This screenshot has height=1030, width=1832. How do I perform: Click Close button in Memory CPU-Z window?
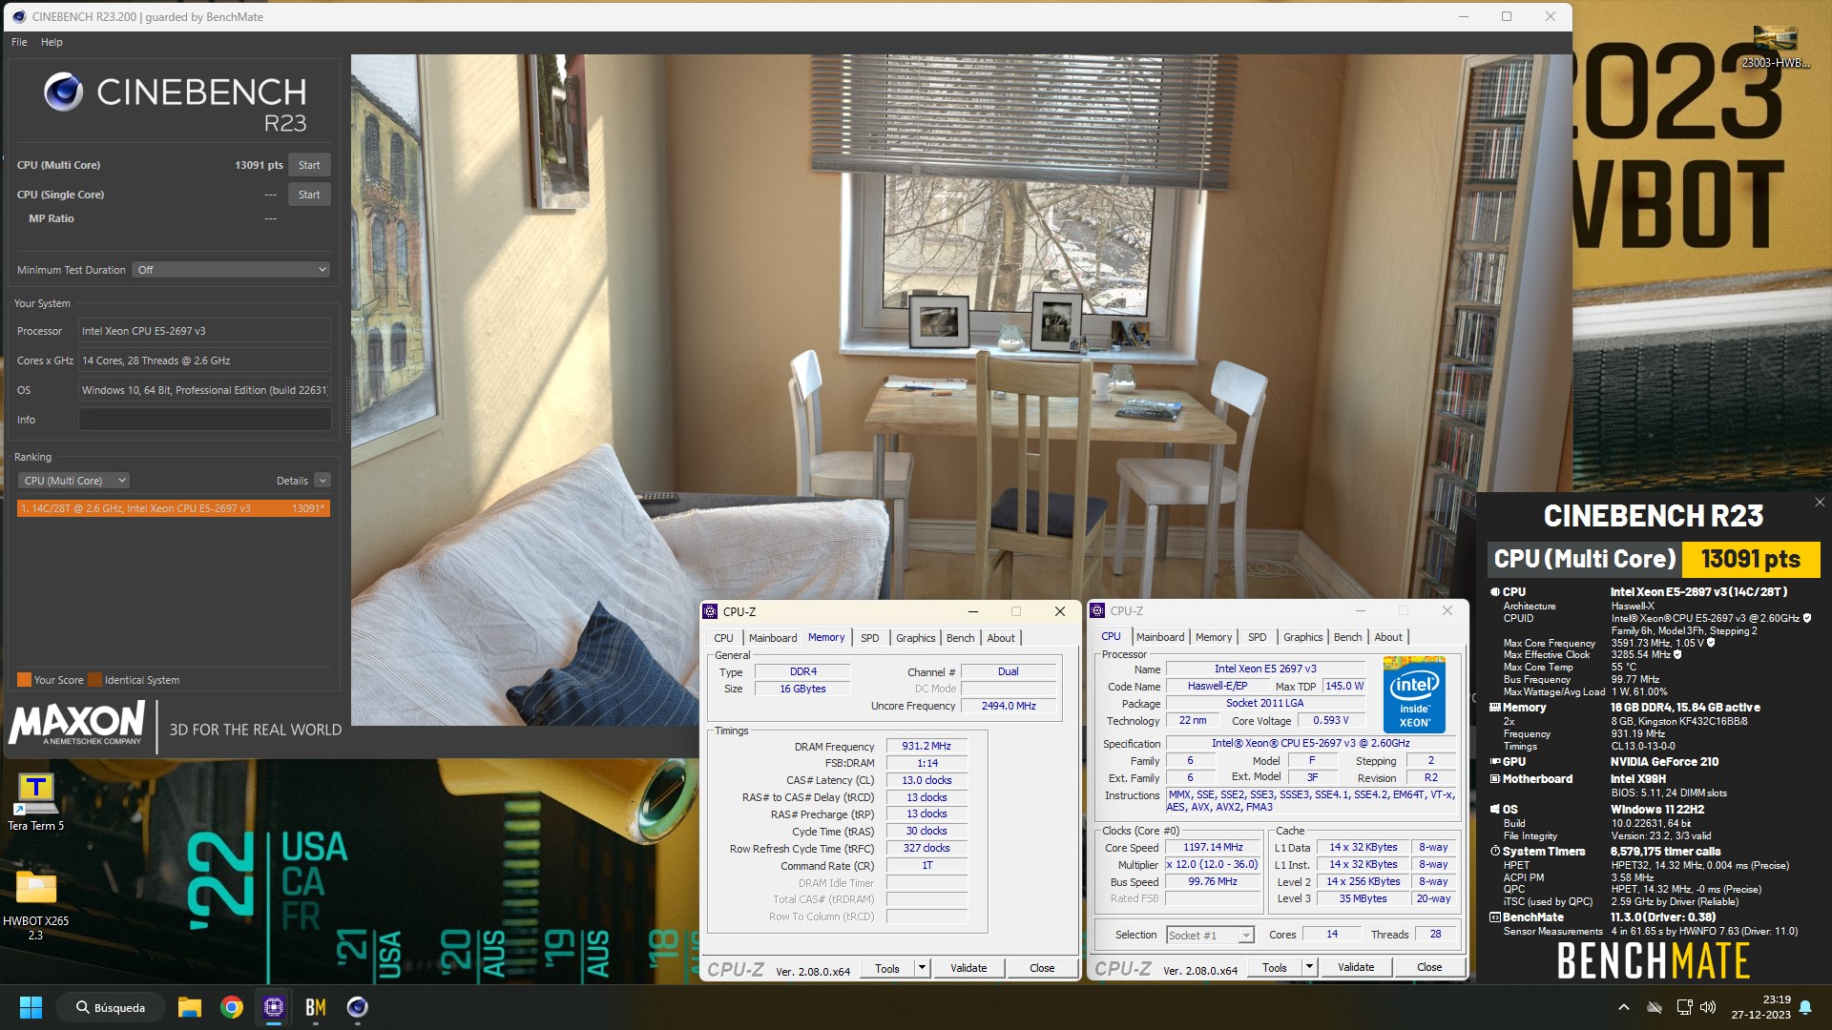(x=1042, y=968)
